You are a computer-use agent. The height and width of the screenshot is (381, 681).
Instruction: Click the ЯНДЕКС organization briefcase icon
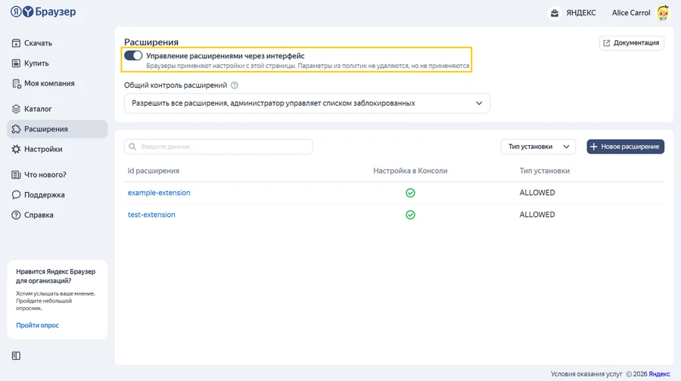tap(555, 13)
